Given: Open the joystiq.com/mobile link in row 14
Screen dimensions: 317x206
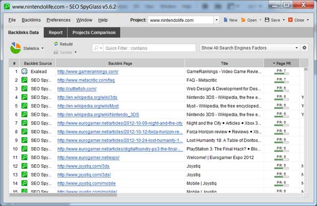Looking at the screenshot, I should pos(86,184).
